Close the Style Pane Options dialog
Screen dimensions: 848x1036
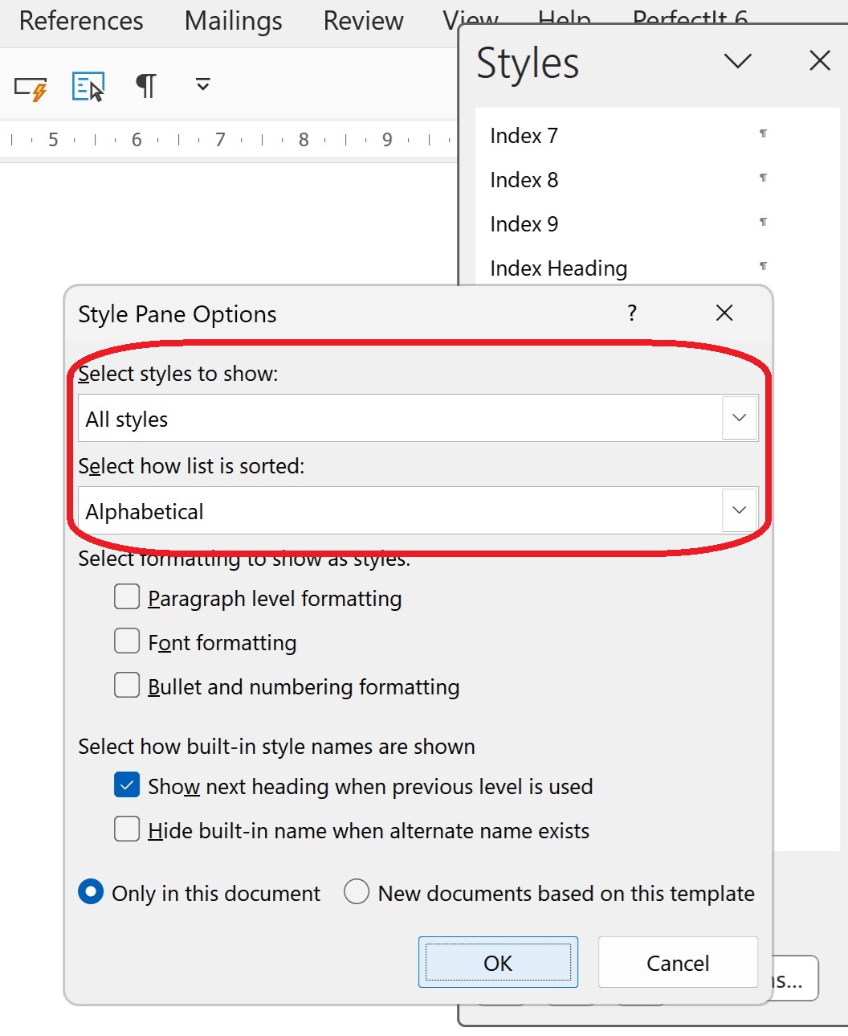tap(724, 313)
